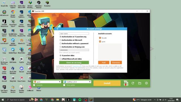
Task: Open the TL MODS icon
Action: [126, 83]
